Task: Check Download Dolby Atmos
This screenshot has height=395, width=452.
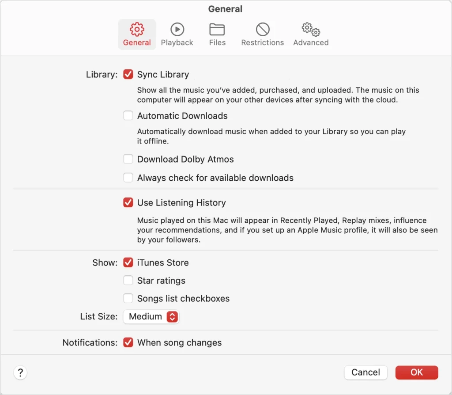Action: (x=128, y=159)
